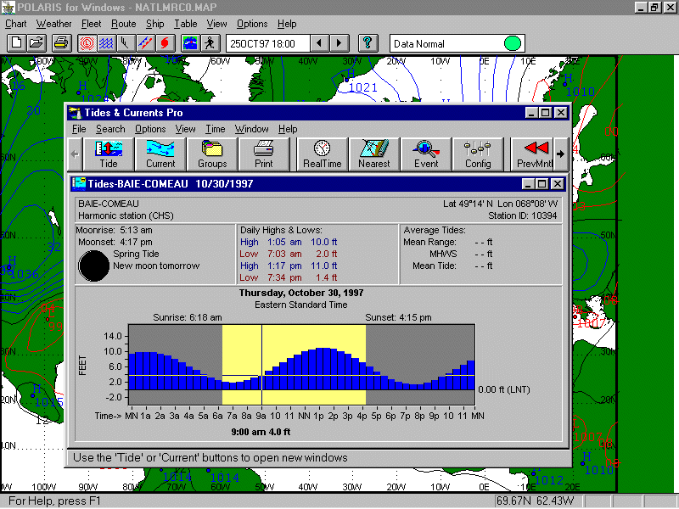This screenshot has width=679, height=509.
Task: Click the green Data Normal indicator
Action: tap(513, 44)
